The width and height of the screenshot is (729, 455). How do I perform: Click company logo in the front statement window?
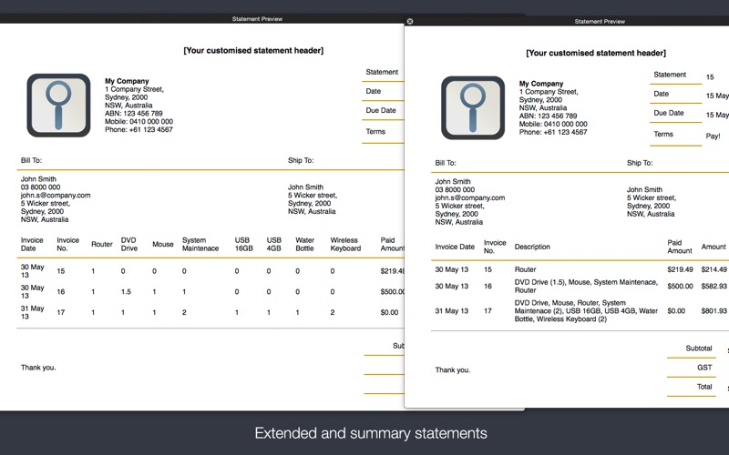pyautogui.click(x=473, y=107)
